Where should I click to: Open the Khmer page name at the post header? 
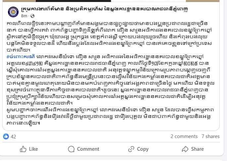coord(104,9)
